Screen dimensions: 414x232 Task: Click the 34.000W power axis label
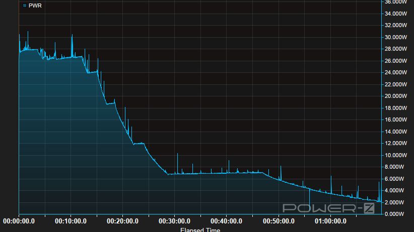(395, 14)
